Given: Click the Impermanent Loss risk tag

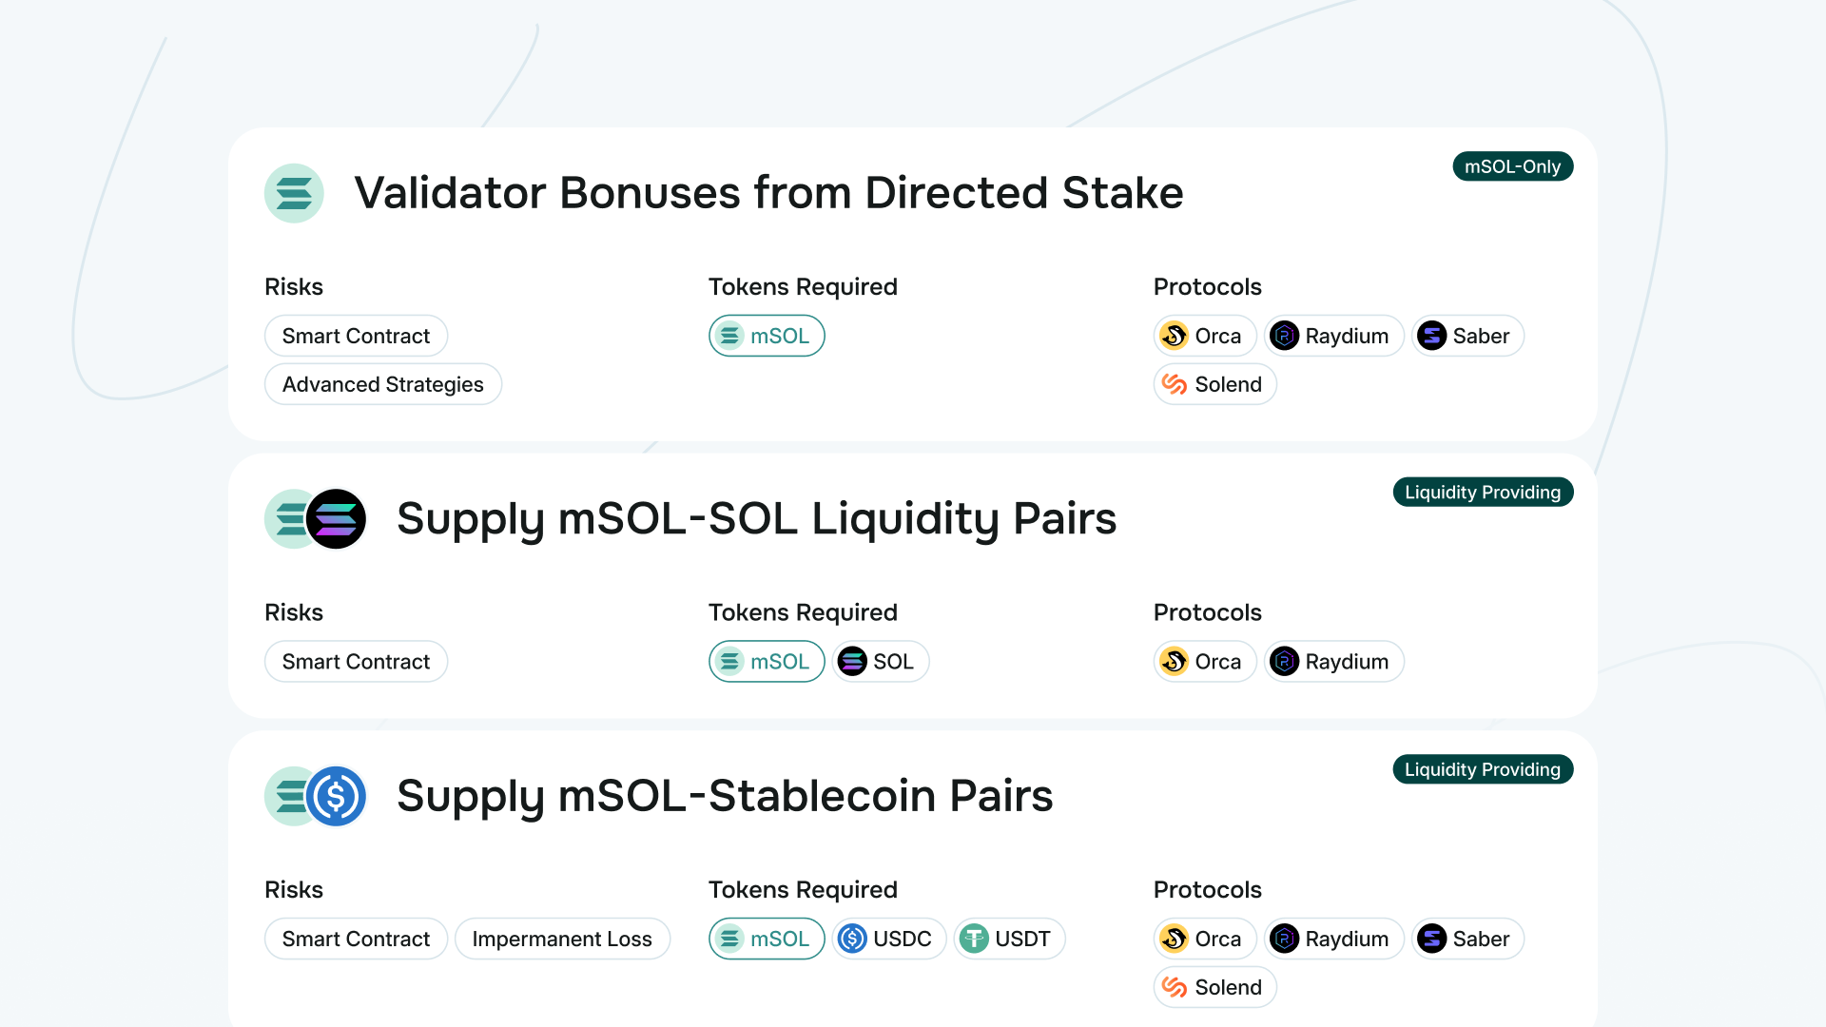Looking at the screenshot, I should tap(562, 939).
